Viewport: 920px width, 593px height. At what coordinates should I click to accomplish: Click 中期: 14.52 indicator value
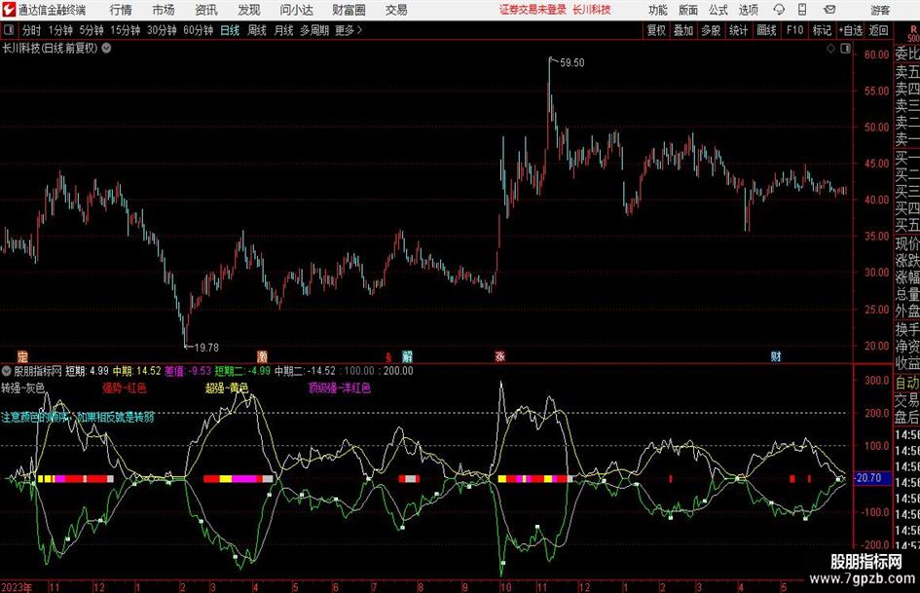pos(136,371)
